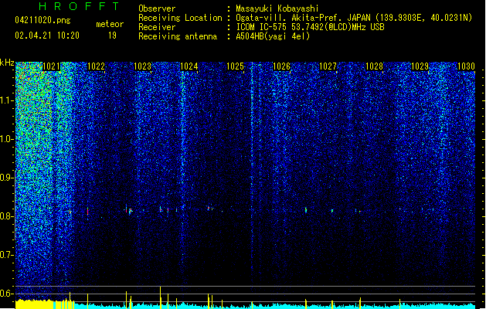486x309 pixels.
Task: Click the kHz axis unit label
Action: (7, 63)
